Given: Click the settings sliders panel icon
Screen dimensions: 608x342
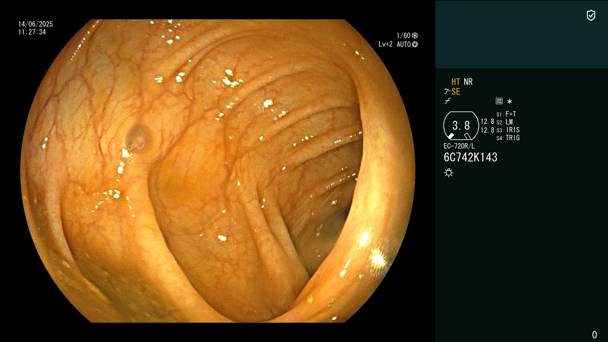Looking at the screenshot, I should click(x=499, y=101).
